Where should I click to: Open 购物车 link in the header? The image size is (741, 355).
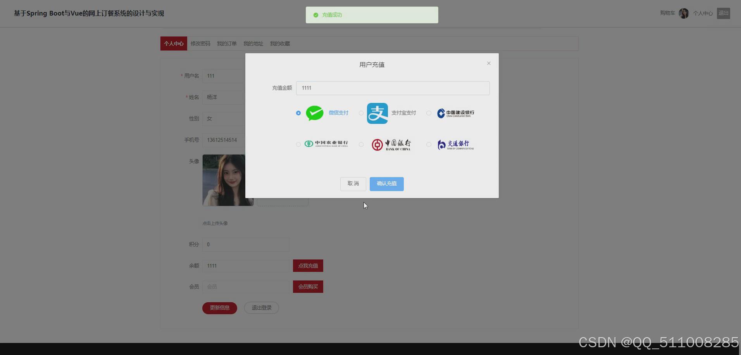click(x=667, y=13)
